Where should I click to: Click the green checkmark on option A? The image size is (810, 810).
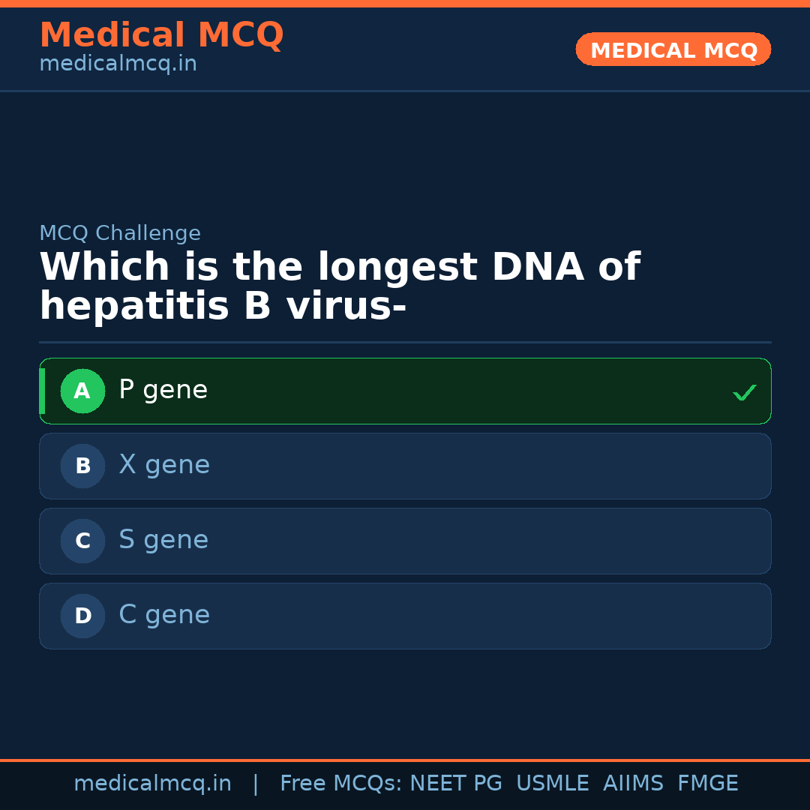tap(744, 392)
